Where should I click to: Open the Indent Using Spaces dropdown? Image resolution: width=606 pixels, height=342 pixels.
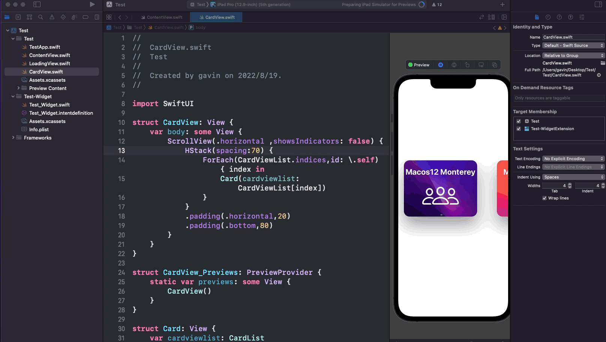click(x=573, y=177)
